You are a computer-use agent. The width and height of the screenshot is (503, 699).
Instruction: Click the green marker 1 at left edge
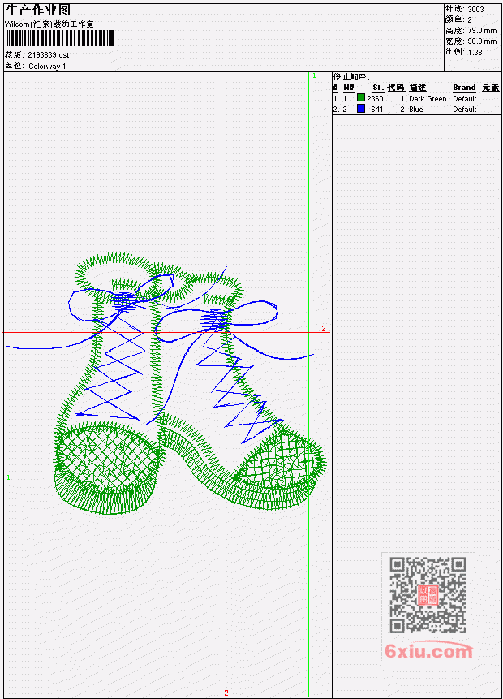[x=8, y=477]
